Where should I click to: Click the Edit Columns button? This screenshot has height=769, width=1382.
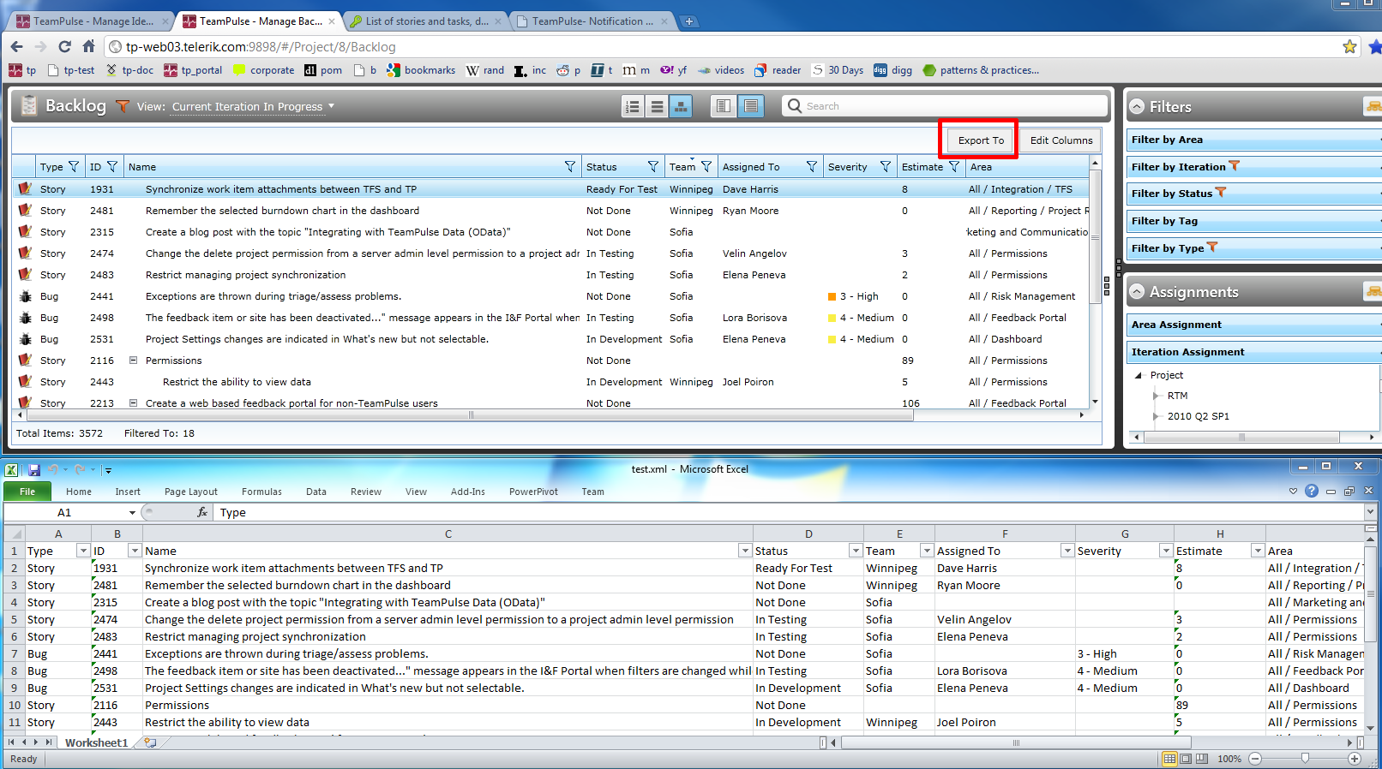1061,140
